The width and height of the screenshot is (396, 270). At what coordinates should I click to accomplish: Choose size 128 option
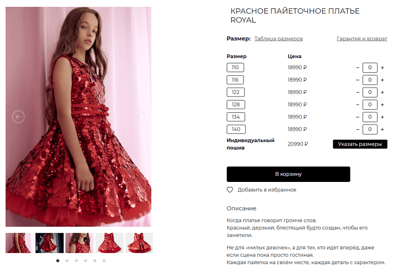(236, 104)
